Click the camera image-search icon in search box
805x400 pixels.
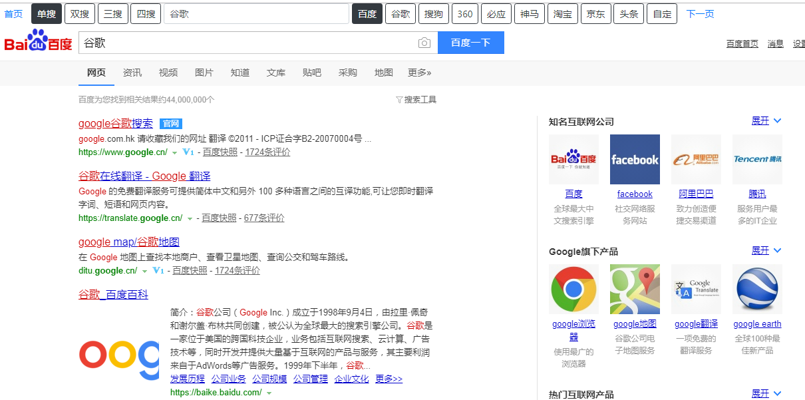point(424,43)
